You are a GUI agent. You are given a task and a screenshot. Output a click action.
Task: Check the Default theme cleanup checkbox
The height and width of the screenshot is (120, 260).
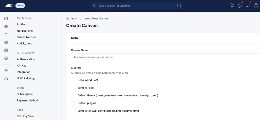[73, 95]
